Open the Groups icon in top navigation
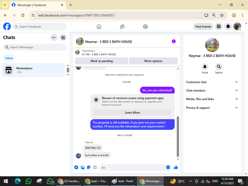Screen dimensions: 248x186 [x=145, y=26]
